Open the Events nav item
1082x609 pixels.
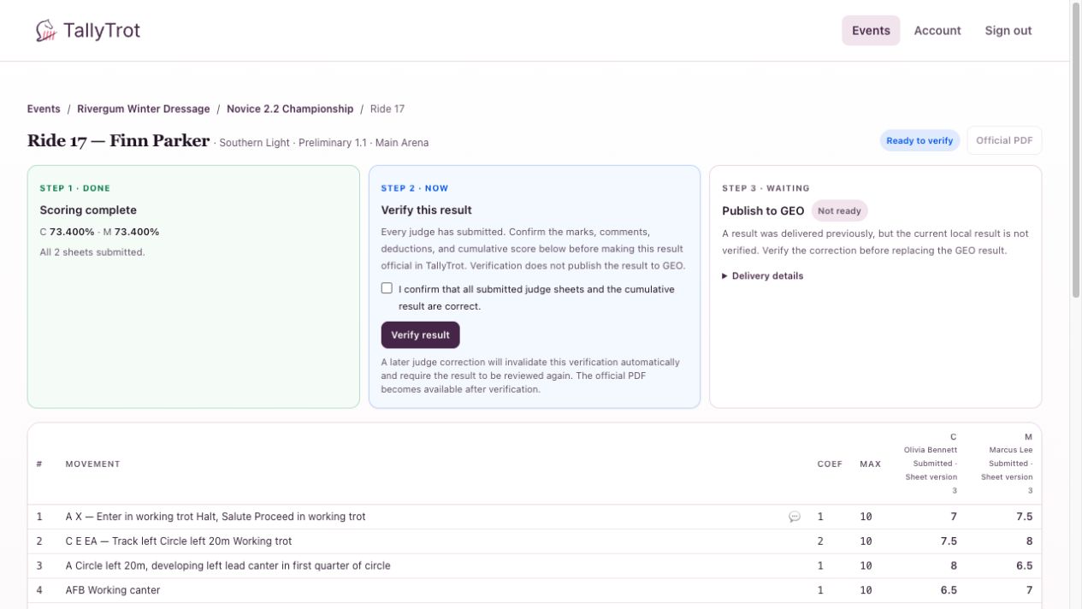click(x=871, y=31)
